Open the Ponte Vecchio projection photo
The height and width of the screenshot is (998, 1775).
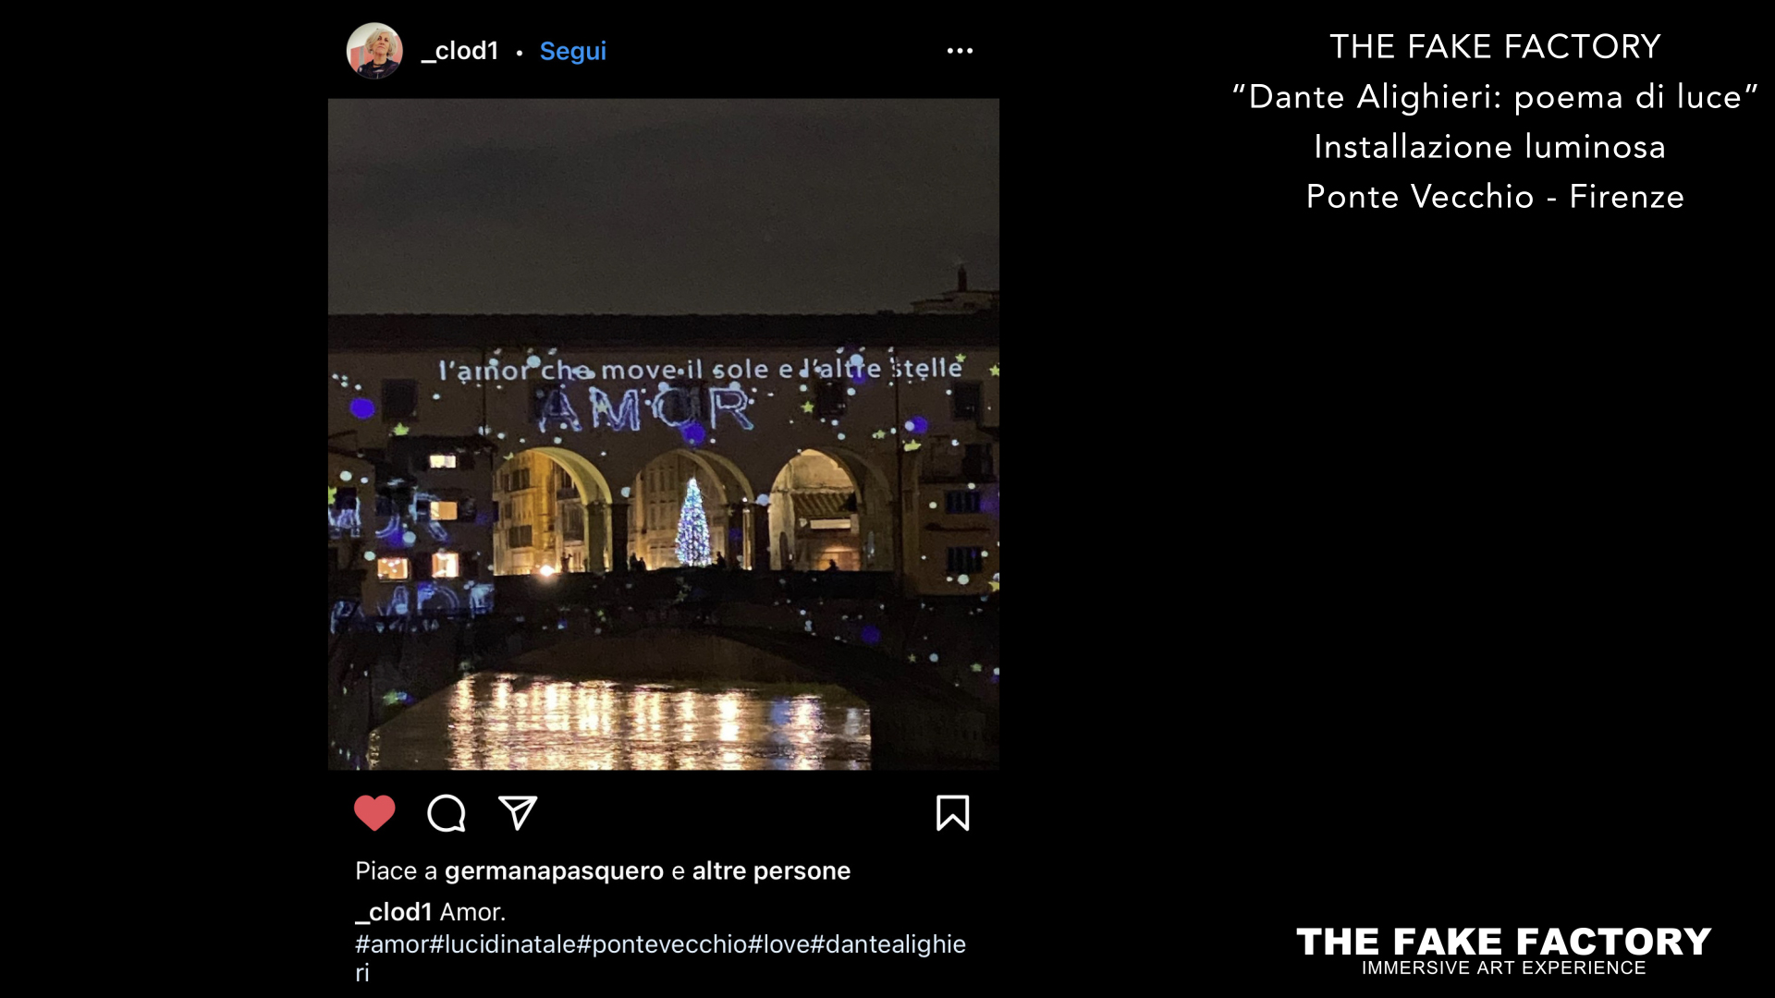pyautogui.click(x=664, y=434)
